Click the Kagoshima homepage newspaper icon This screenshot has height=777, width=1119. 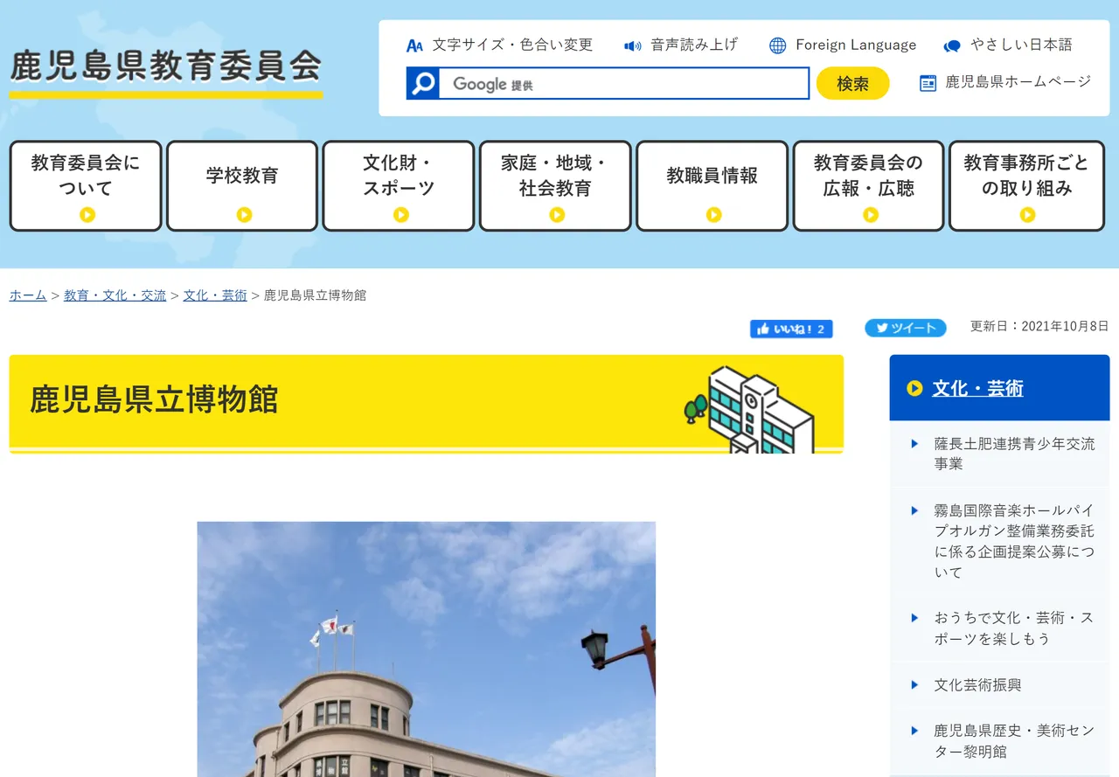[x=928, y=83]
